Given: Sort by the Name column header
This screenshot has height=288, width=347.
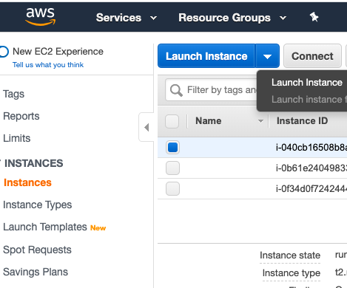Looking at the screenshot, I should coord(209,121).
